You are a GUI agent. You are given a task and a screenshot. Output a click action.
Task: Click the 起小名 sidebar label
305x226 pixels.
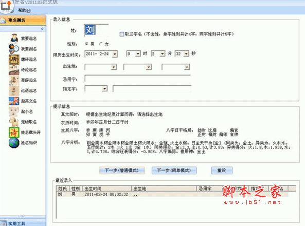27,111
